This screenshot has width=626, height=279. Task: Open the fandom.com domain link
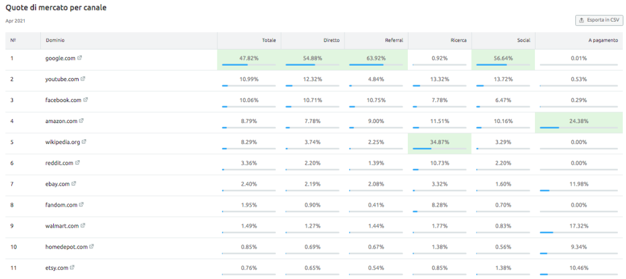[61, 205]
